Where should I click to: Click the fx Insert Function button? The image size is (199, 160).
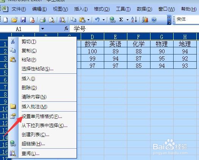pyautogui.click(x=66, y=28)
